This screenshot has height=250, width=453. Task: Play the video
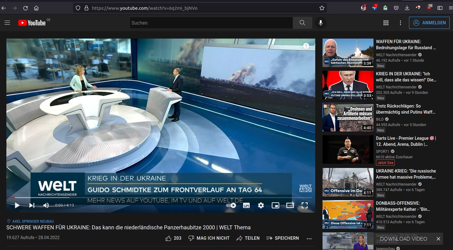17,205
